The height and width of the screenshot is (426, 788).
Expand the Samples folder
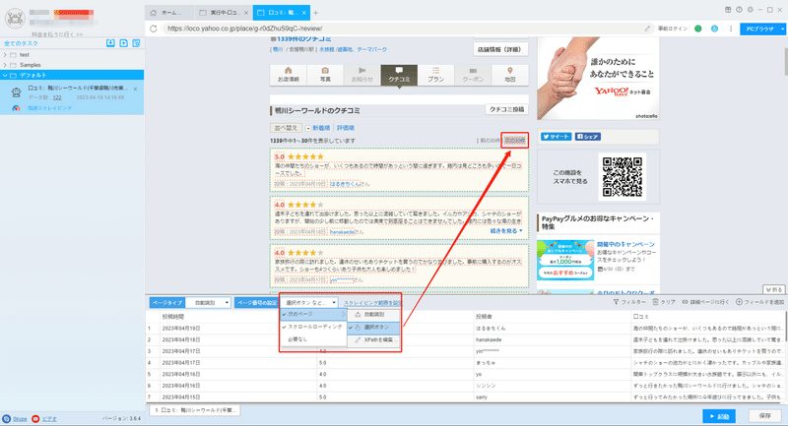point(5,65)
